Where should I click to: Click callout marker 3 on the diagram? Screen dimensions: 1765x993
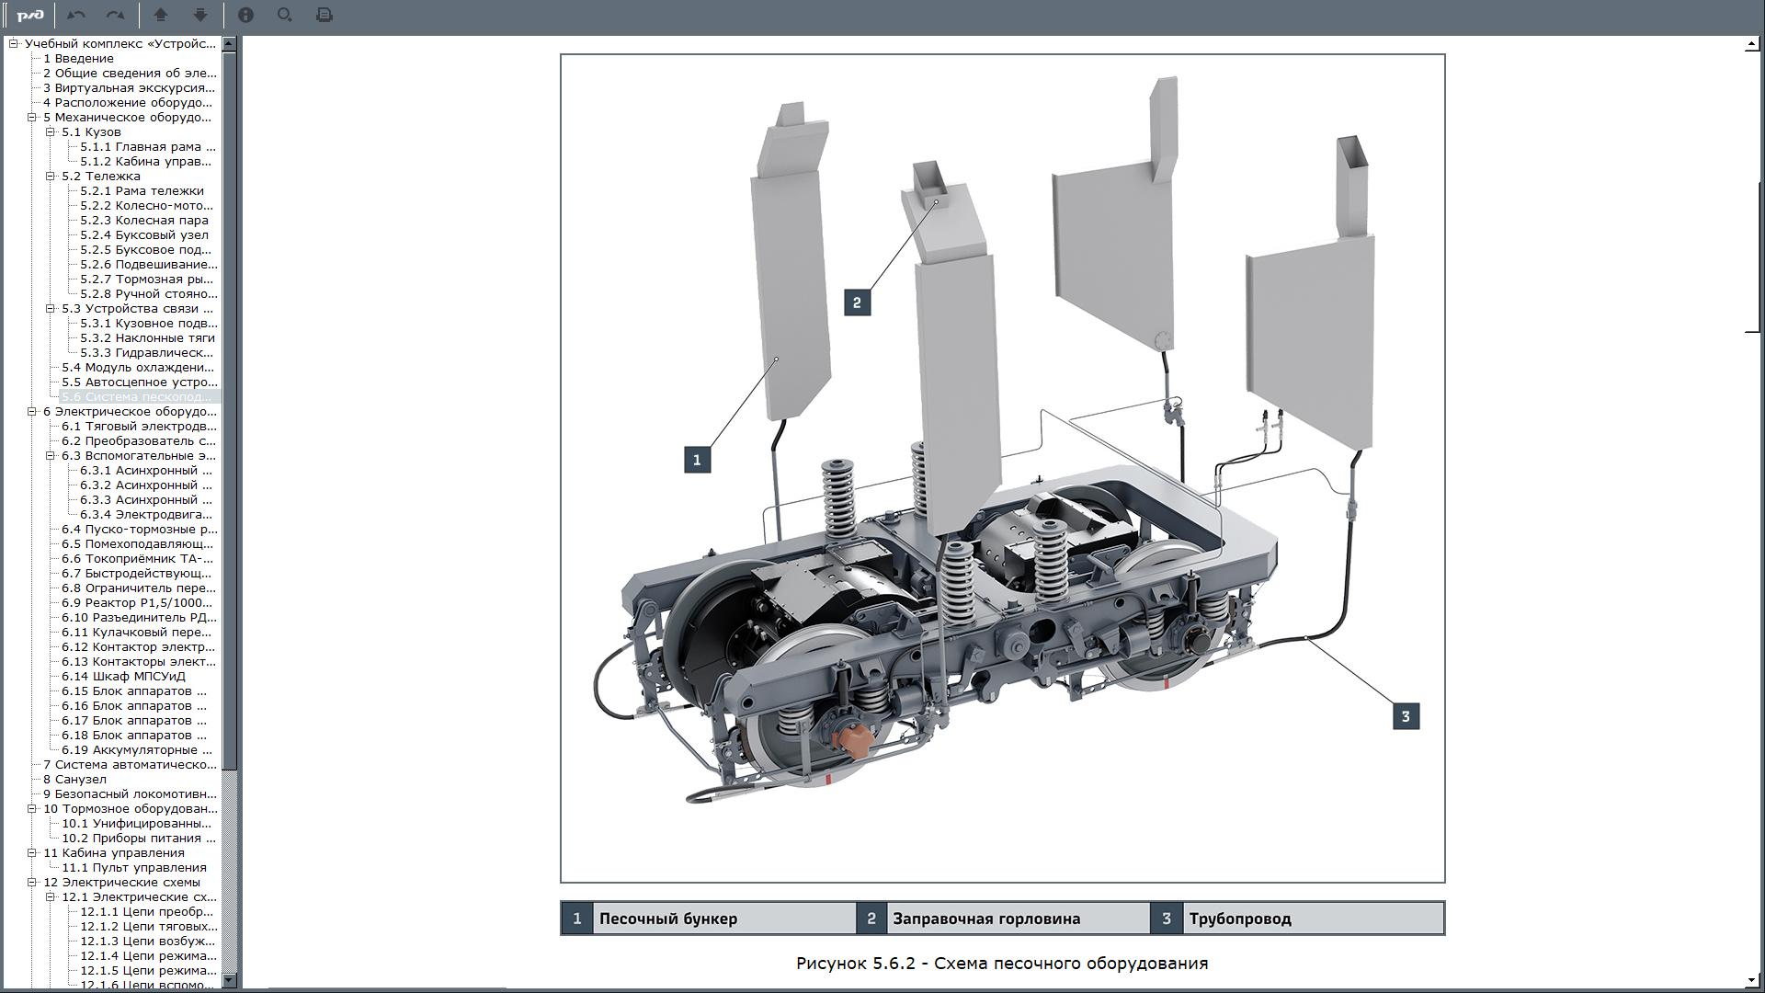click(x=1406, y=716)
